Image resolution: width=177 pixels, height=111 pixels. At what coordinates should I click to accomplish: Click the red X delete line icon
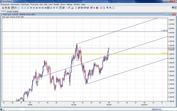(x=94, y=8)
